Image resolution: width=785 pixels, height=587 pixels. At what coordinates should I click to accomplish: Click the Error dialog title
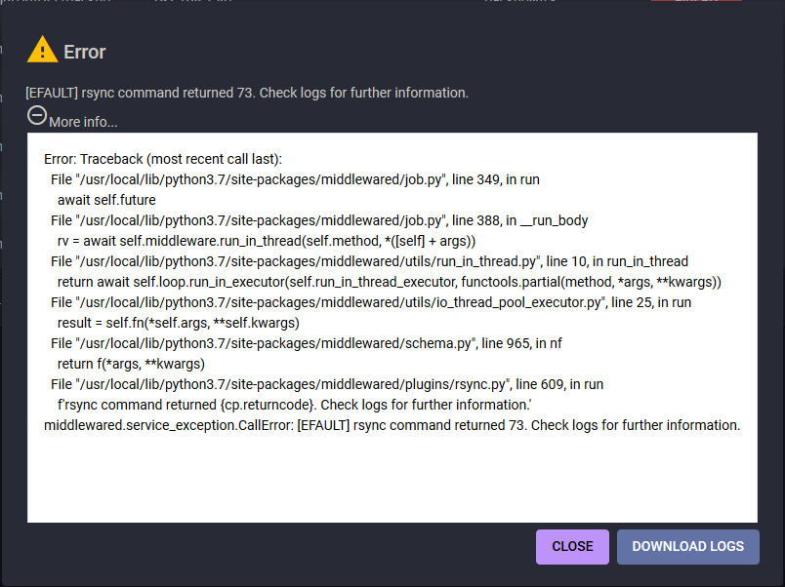[85, 52]
